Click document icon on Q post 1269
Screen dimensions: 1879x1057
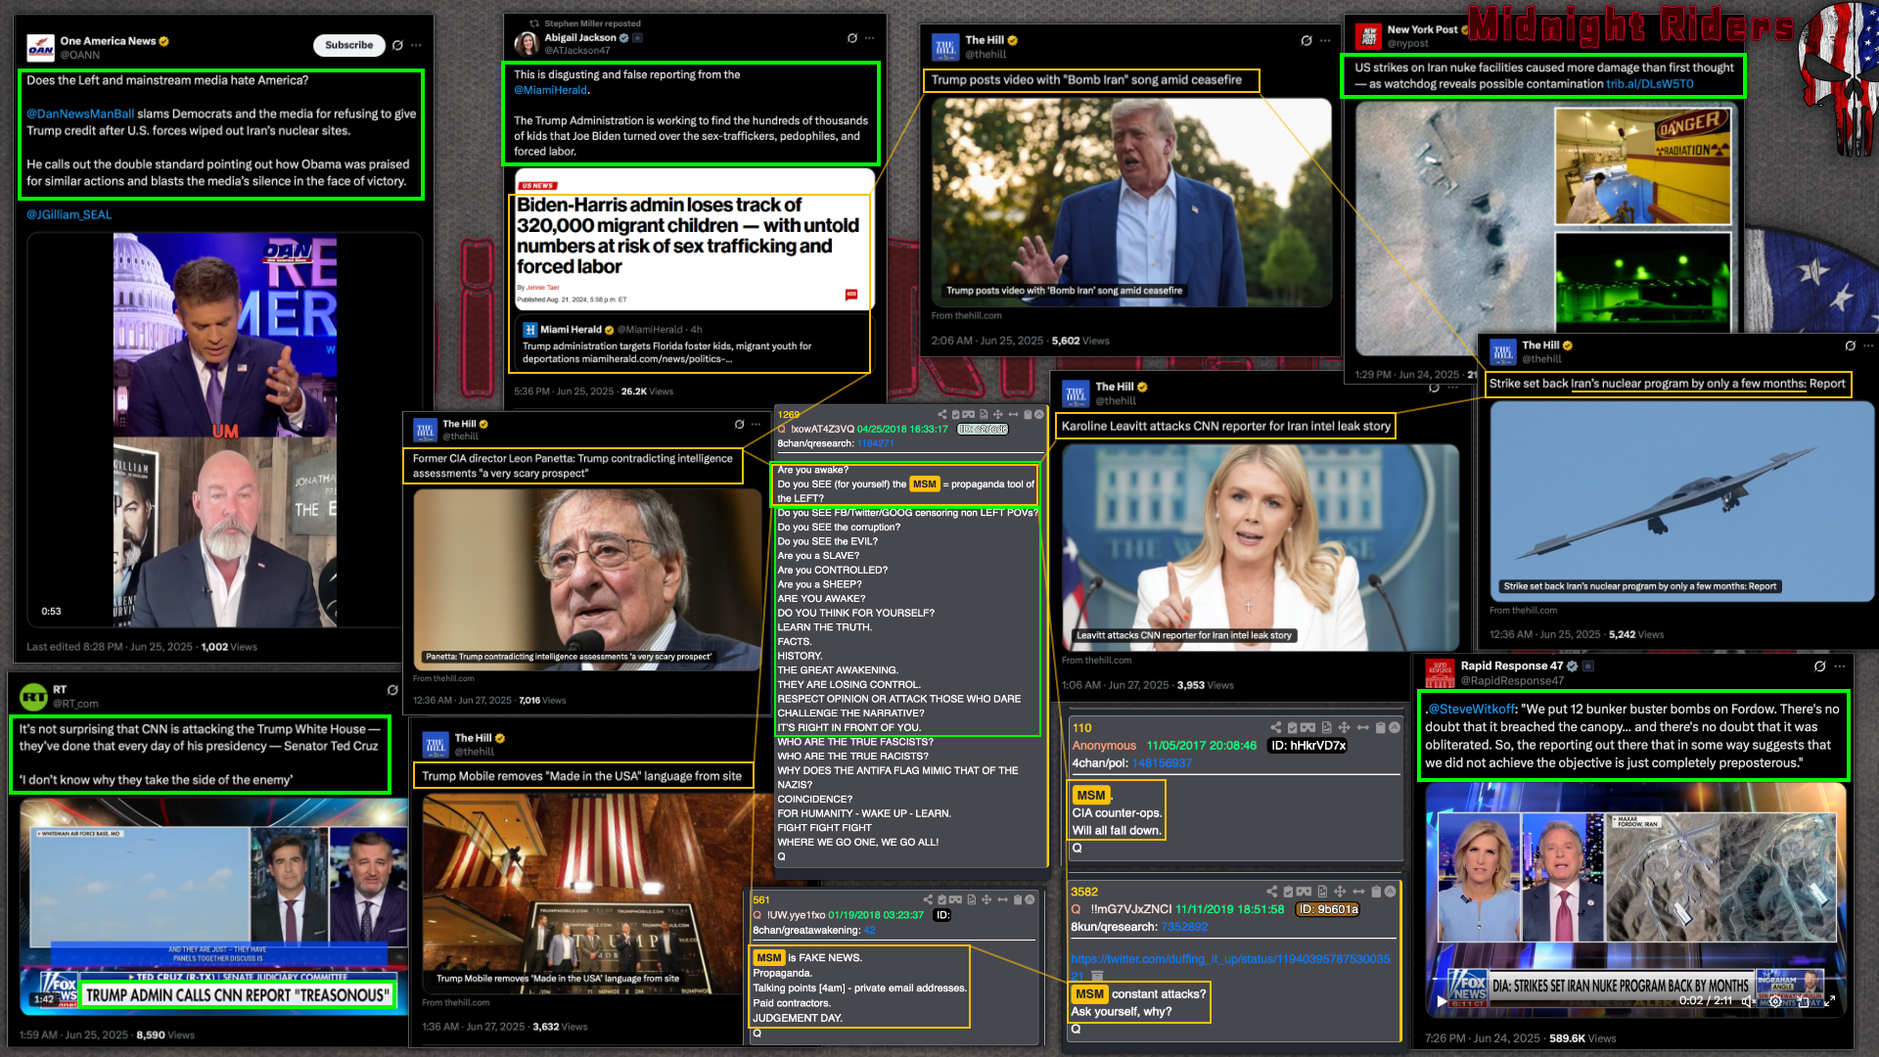coord(984,415)
